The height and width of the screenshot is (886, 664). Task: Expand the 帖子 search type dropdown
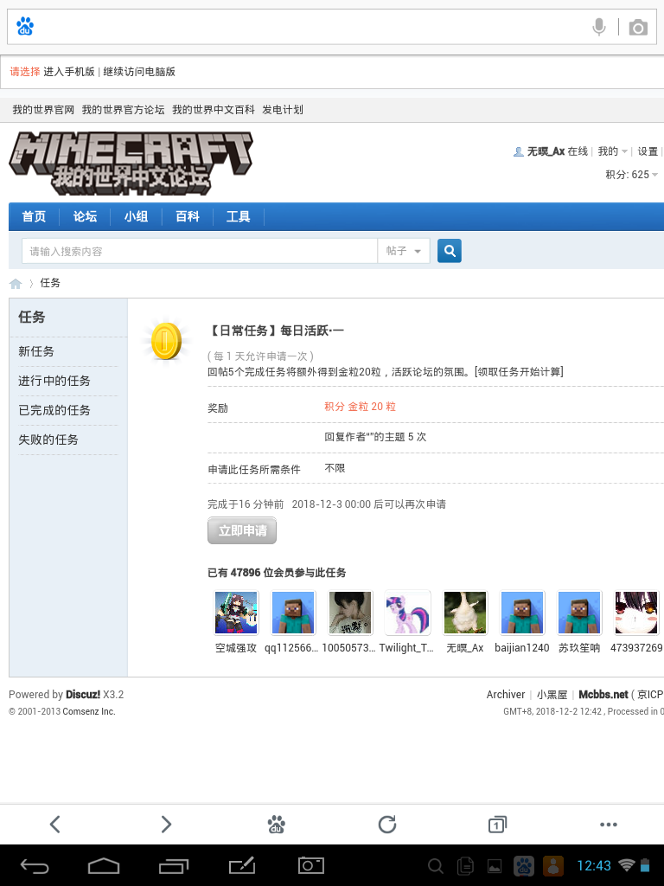(x=404, y=251)
